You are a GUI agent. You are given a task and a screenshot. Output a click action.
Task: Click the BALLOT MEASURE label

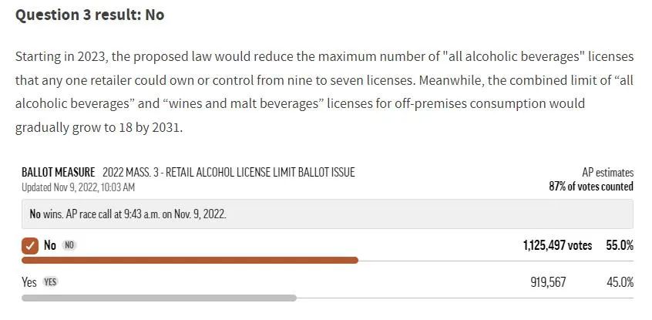coord(59,172)
